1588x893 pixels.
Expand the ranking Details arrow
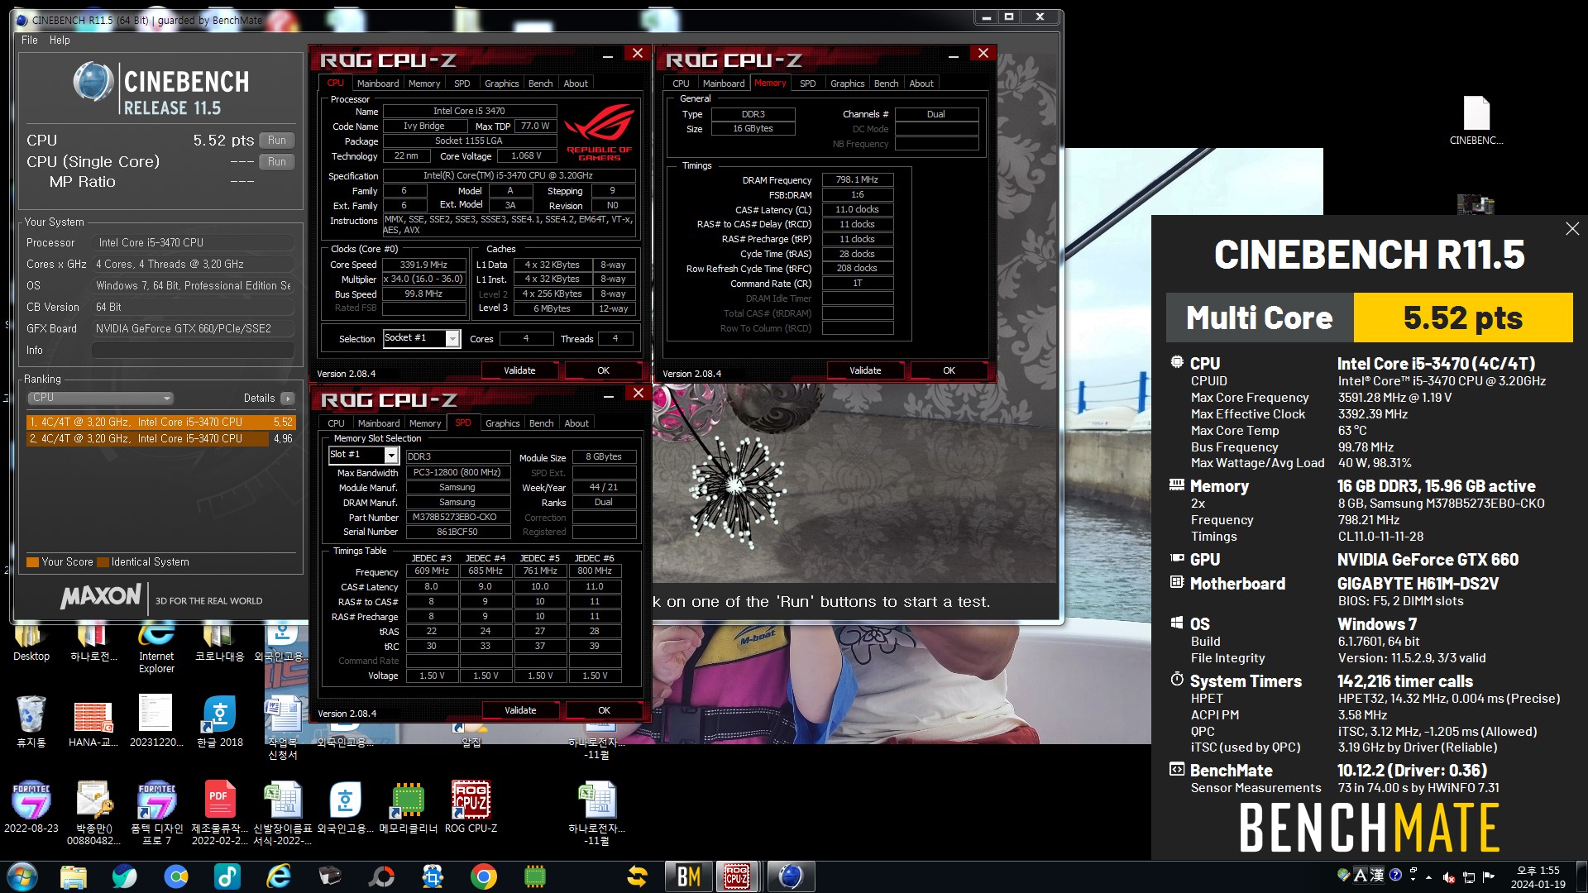coord(288,399)
